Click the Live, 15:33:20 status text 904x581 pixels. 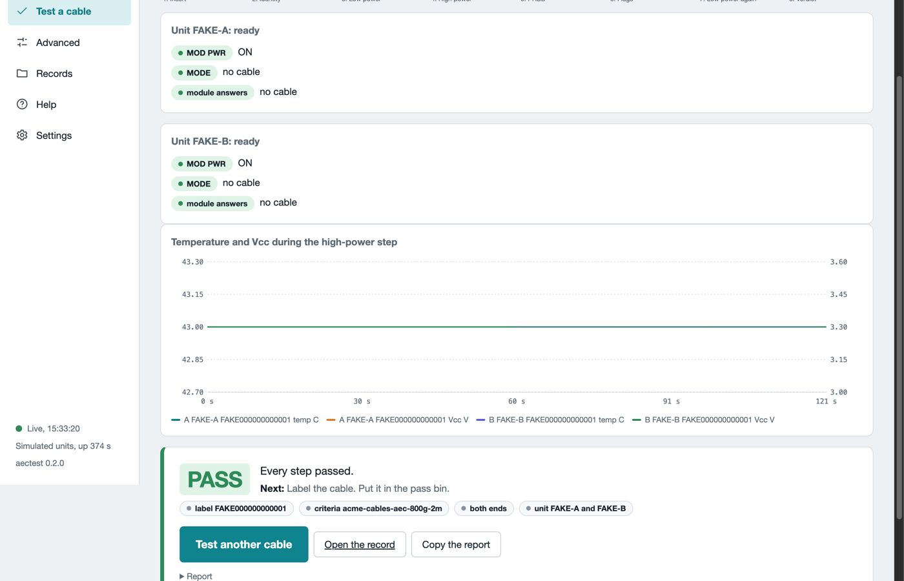coord(54,429)
